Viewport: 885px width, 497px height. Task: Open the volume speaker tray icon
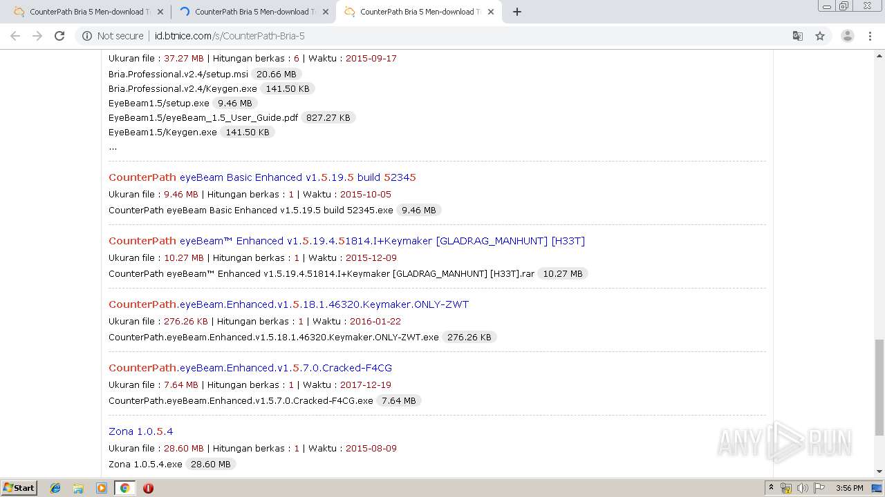pyautogui.click(x=803, y=488)
